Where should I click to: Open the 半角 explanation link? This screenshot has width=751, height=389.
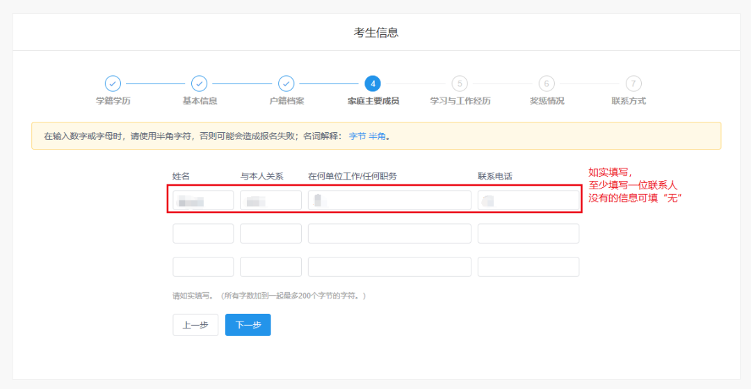pos(376,136)
